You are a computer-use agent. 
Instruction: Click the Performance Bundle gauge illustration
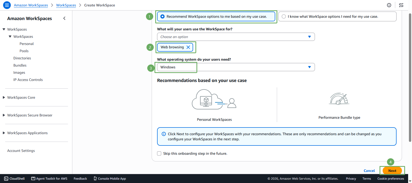click(339, 99)
